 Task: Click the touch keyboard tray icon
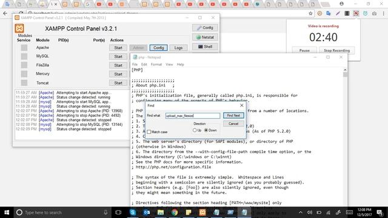click(349, 213)
